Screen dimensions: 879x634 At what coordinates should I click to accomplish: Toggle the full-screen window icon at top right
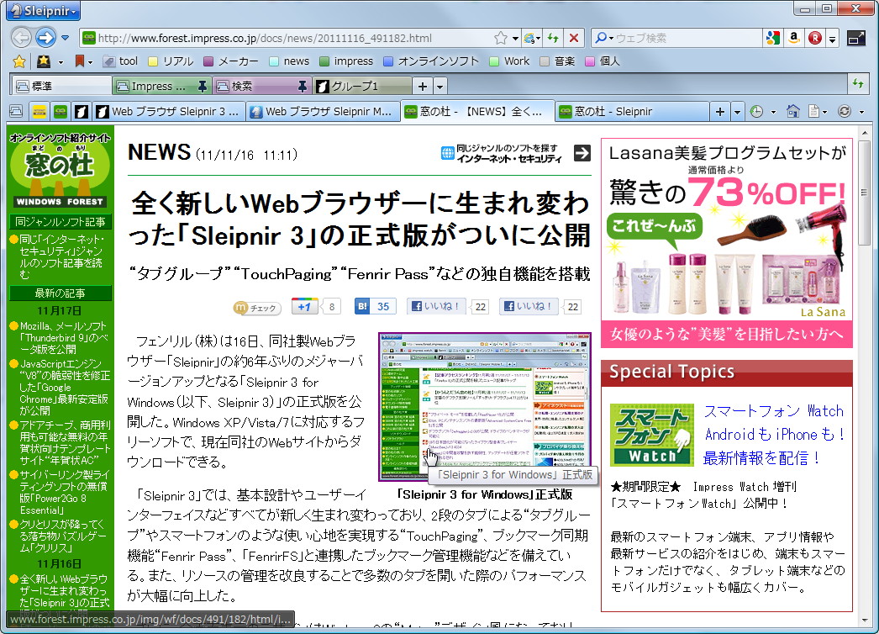pyautogui.click(x=856, y=38)
